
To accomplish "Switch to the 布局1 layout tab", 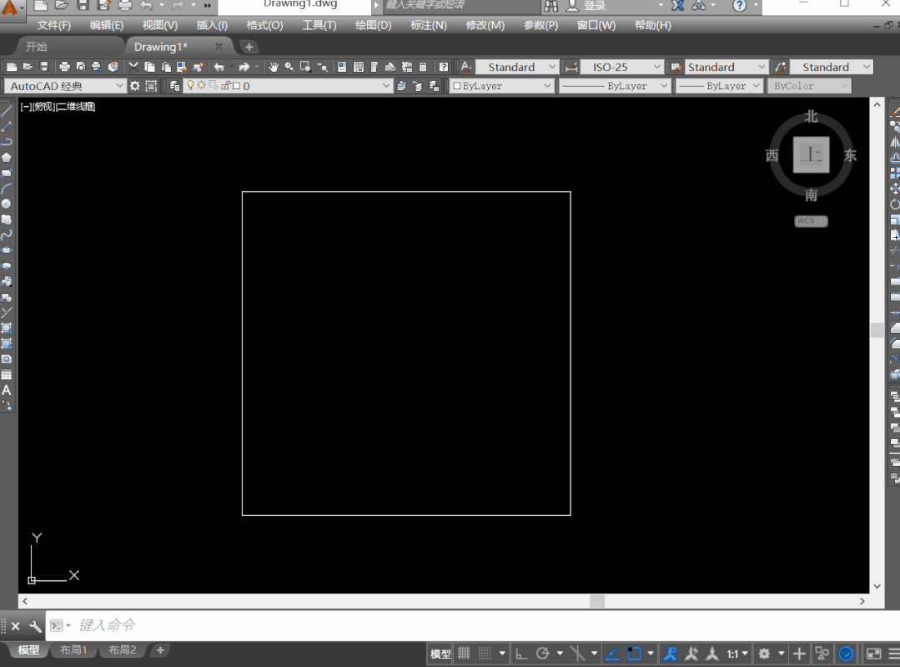I will coord(73,650).
